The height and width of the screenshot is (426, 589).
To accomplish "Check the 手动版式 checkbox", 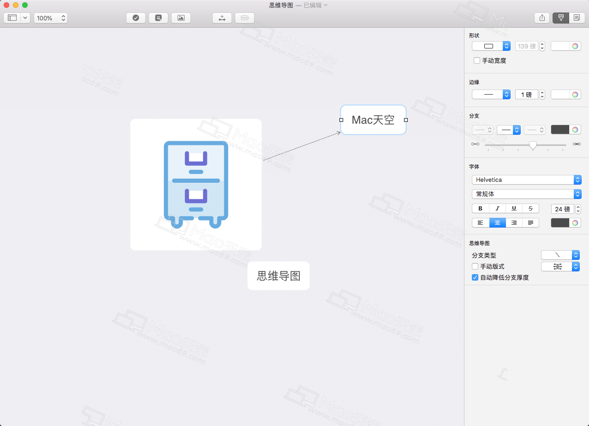I will [475, 266].
